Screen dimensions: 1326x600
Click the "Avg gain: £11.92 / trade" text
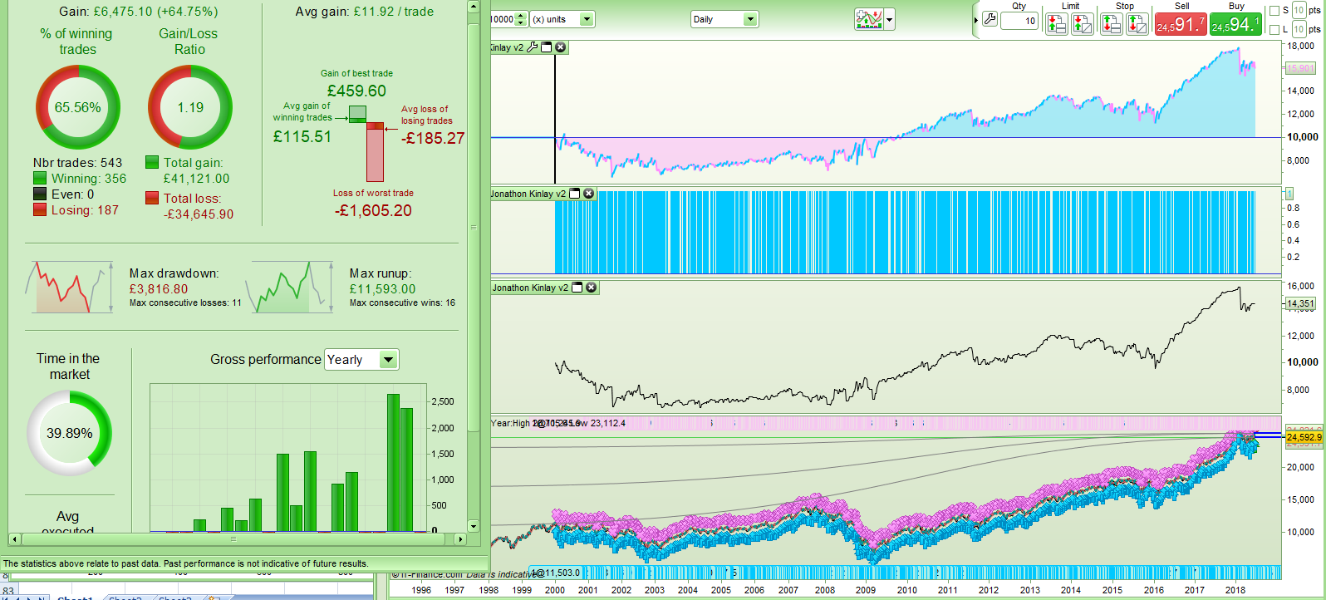(365, 12)
